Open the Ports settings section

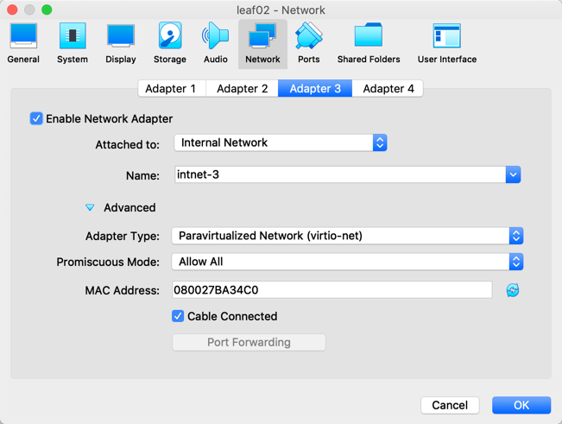coord(308,43)
